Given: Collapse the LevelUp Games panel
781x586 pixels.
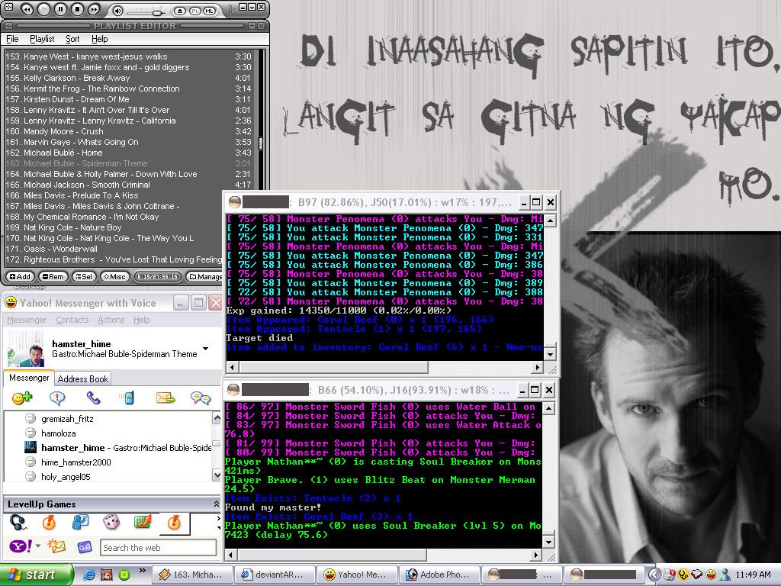Looking at the screenshot, I should point(216,504).
